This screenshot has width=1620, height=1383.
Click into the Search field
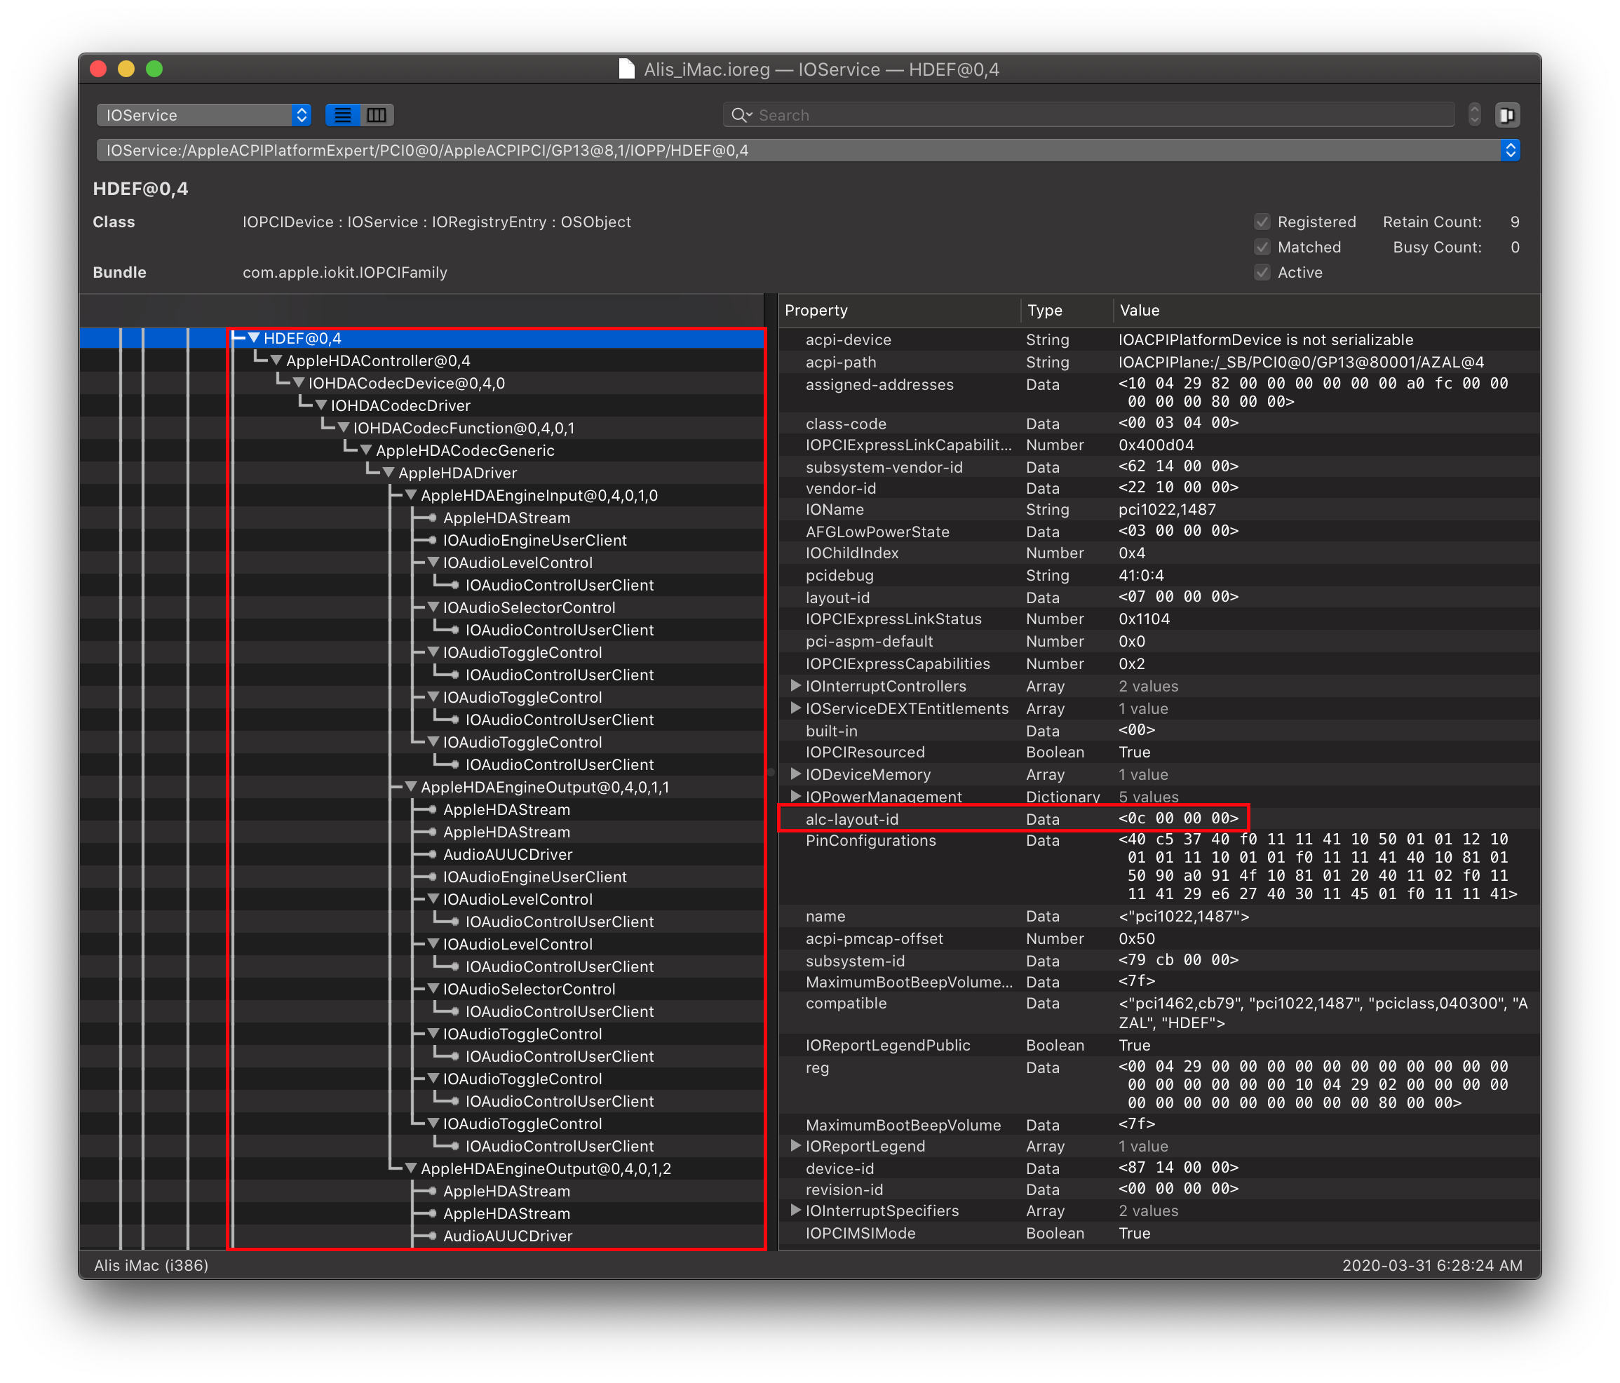pyautogui.click(x=1095, y=115)
